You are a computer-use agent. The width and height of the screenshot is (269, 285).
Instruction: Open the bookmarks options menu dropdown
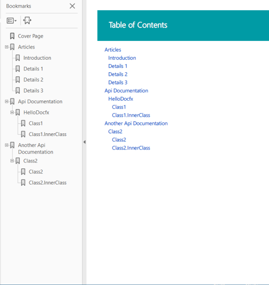click(x=12, y=21)
